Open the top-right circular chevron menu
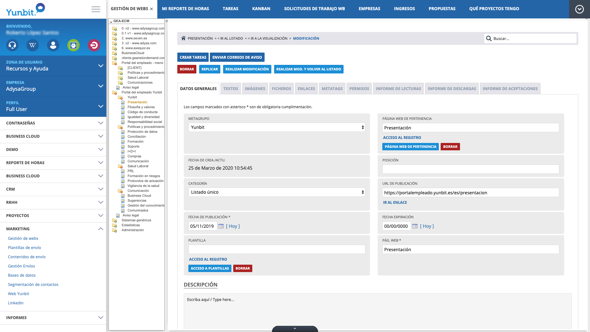The width and height of the screenshot is (590, 332). coord(579,9)
